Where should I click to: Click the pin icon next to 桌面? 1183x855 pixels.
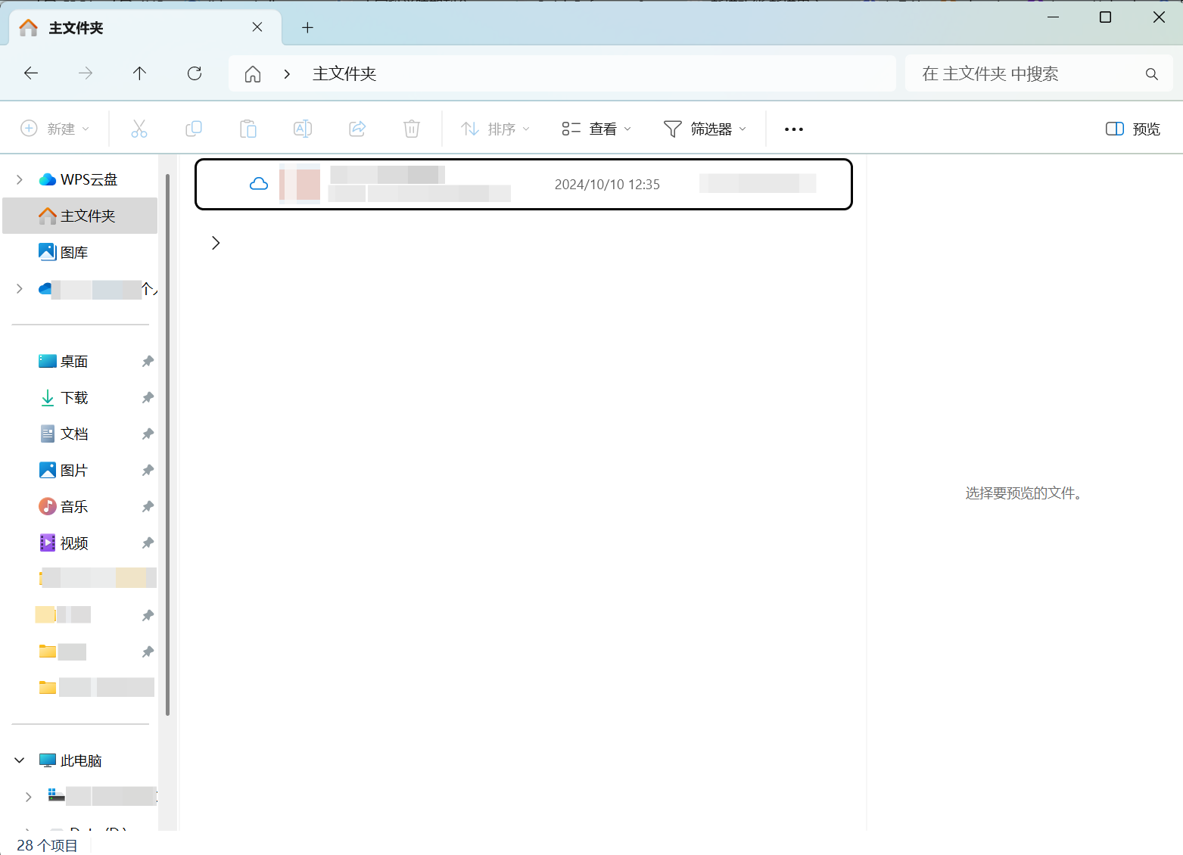tap(148, 361)
